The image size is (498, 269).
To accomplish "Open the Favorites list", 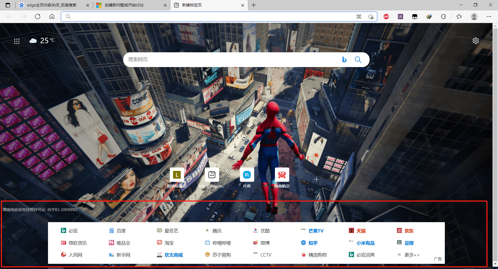I will [x=459, y=17].
